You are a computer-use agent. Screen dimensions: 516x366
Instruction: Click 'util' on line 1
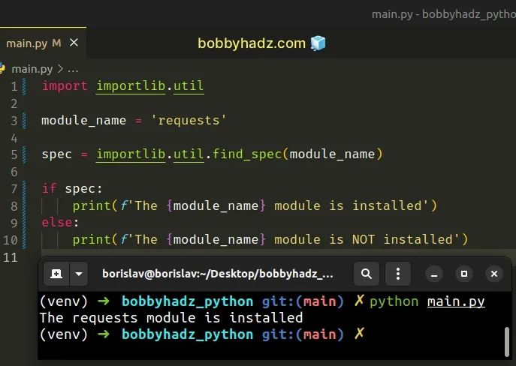pos(189,86)
